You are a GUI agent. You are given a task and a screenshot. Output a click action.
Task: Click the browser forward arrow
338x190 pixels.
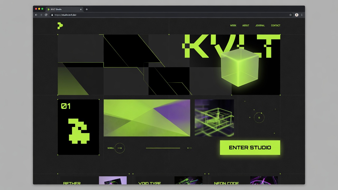(x=41, y=15)
